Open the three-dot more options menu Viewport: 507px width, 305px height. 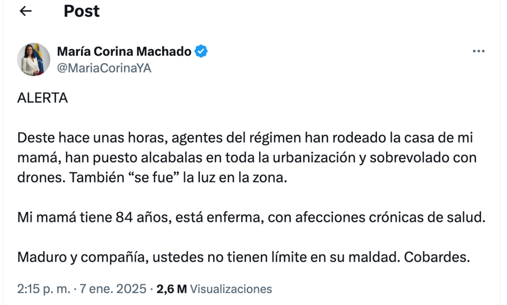click(479, 51)
